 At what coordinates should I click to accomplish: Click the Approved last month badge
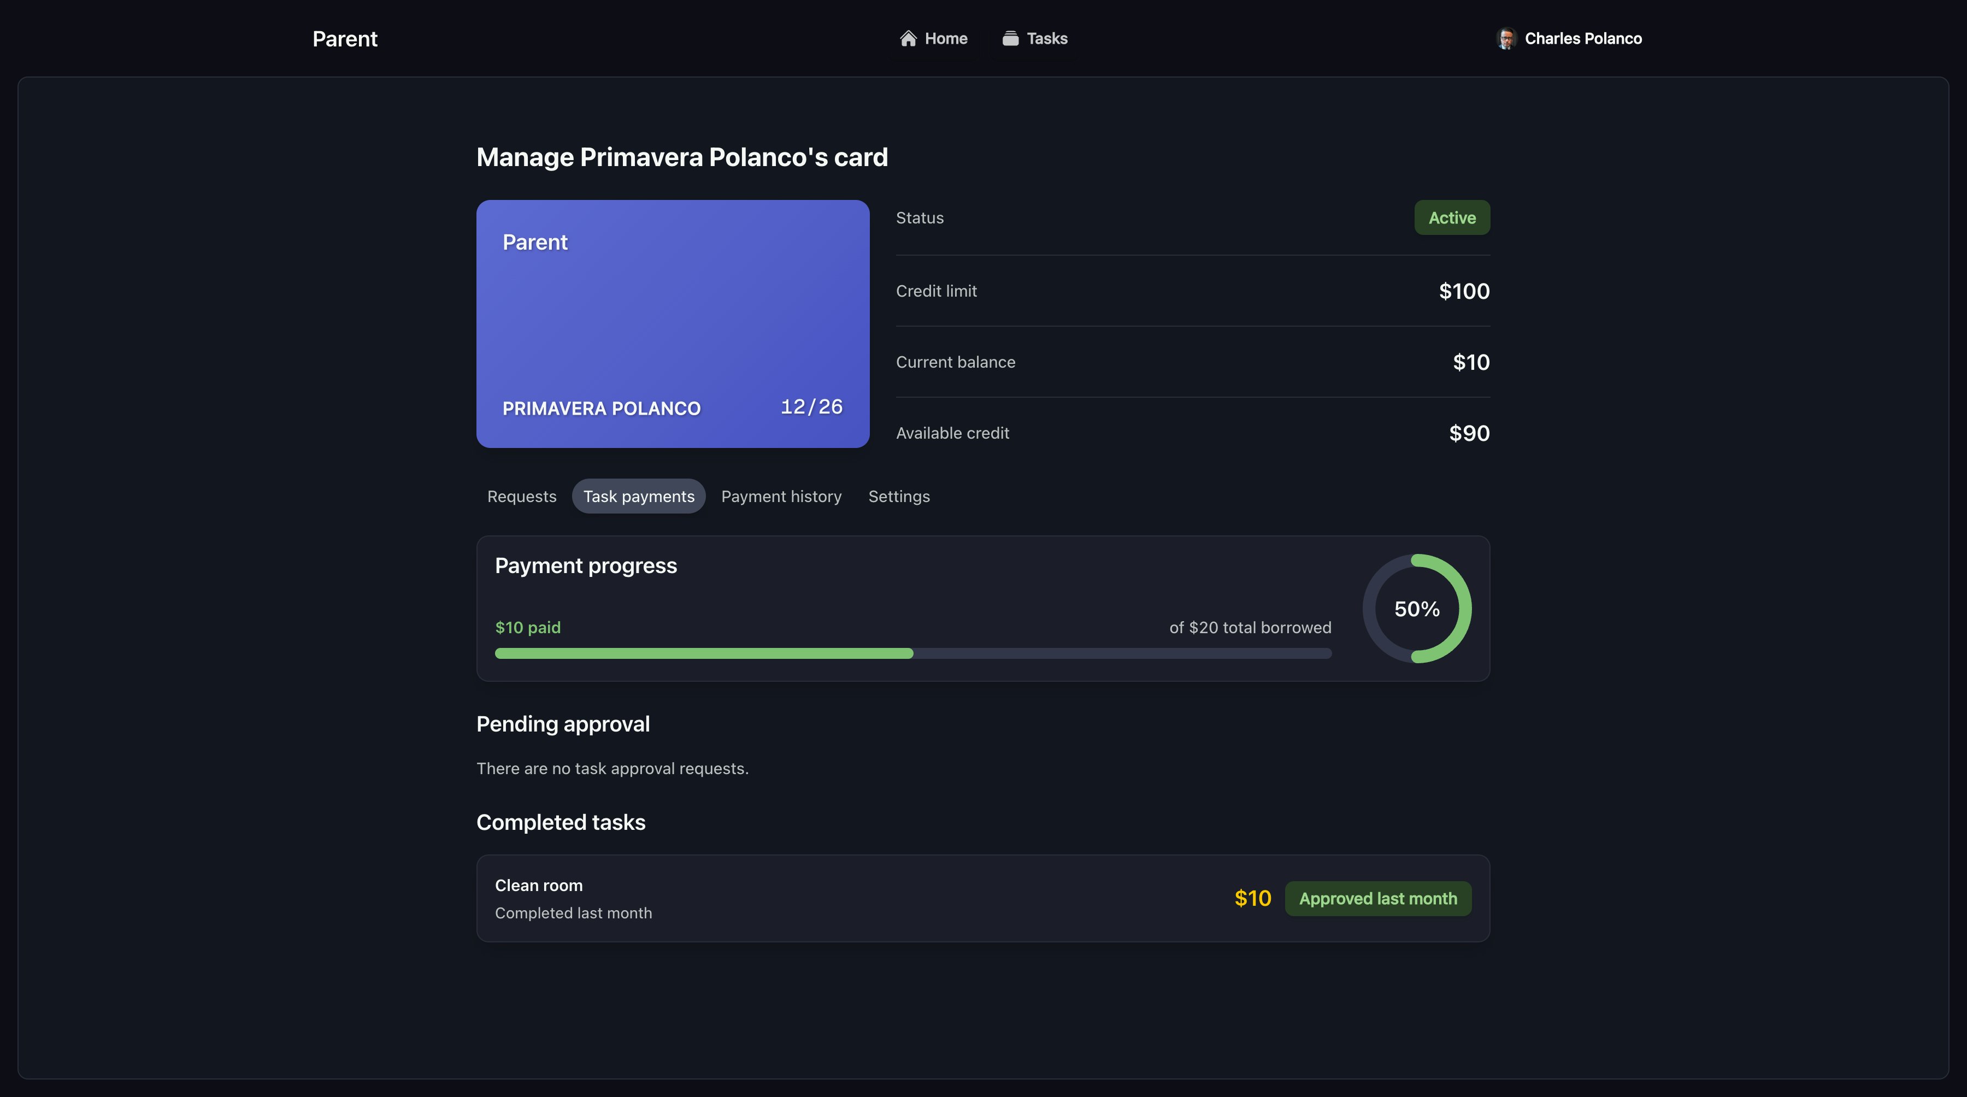coord(1377,899)
